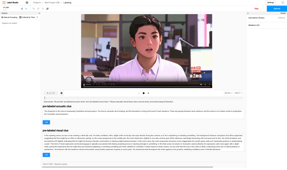Toggle the ascending sort order arrow

pos(37,17)
